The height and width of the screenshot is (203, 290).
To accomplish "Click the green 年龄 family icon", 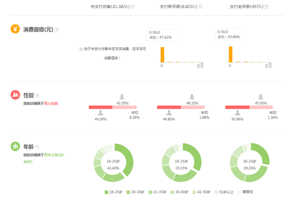I will click(x=15, y=146).
